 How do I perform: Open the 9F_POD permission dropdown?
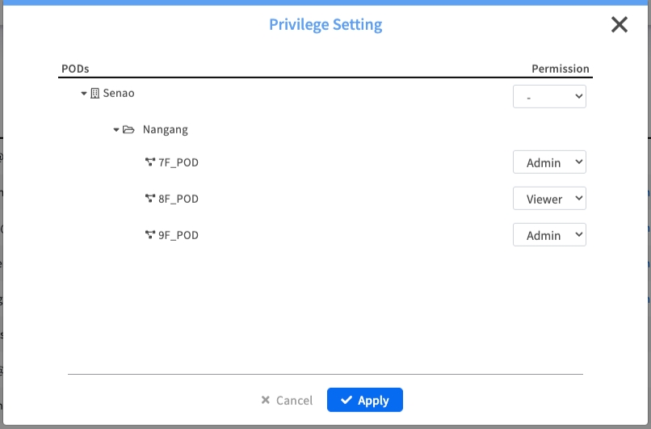click(549, 235)
